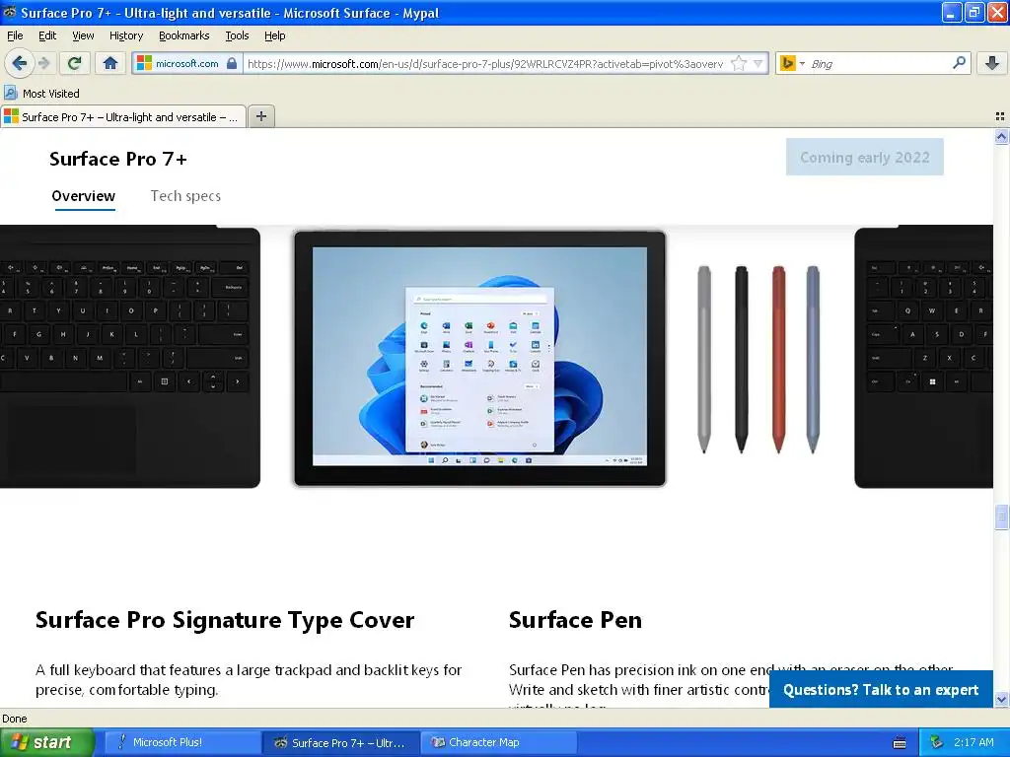Open URL history dropdown arrow
Image resolution: width=1010 pixels, height=757 pixels.
[x=758, y=64]
